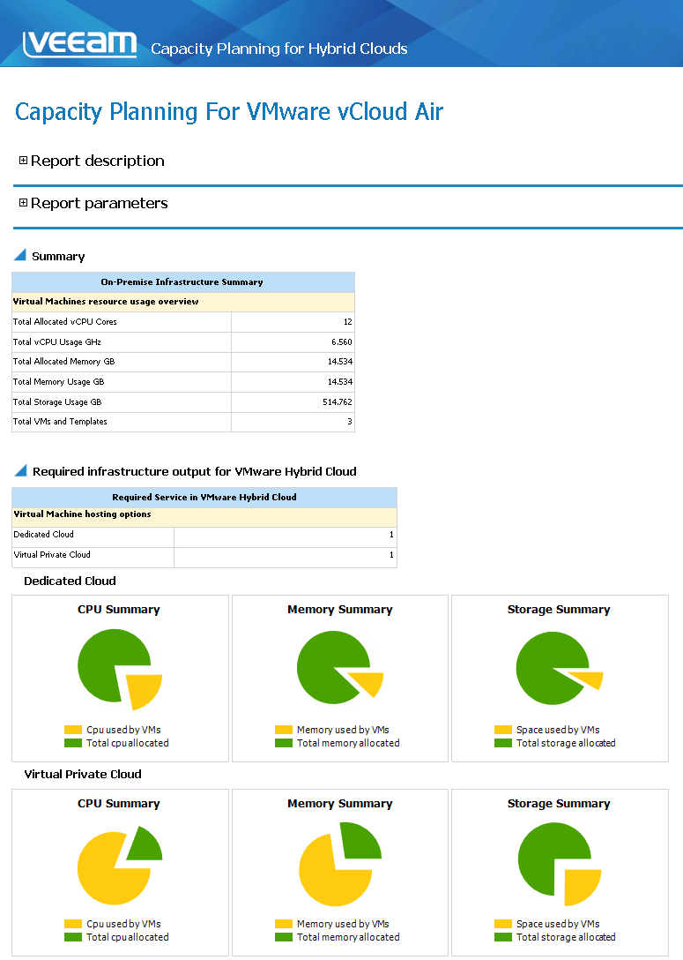Click the blue triangle beside Summary

click(x=20, y=255)
